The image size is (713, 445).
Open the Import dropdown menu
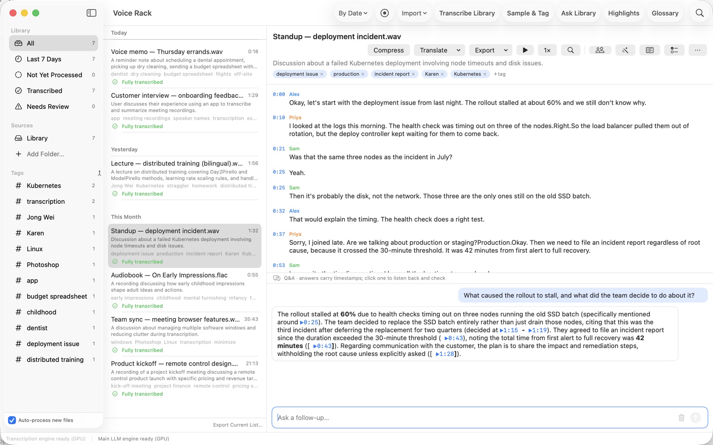[x=414, y=13]
